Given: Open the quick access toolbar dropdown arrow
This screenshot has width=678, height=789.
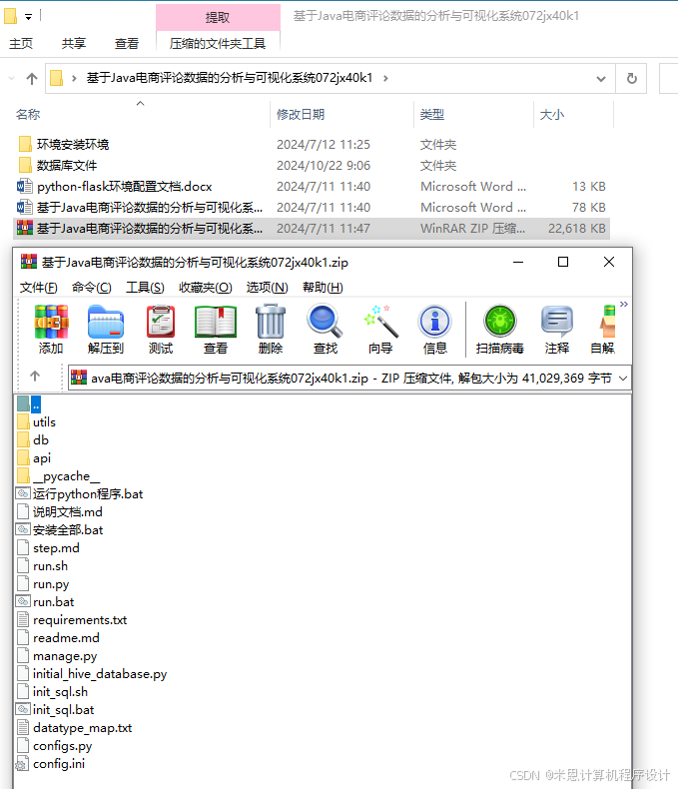Looking at the screenshot, I should tap(29, 17).
